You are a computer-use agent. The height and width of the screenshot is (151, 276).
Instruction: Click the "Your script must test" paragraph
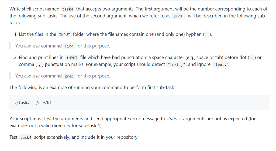coord(133,122)
